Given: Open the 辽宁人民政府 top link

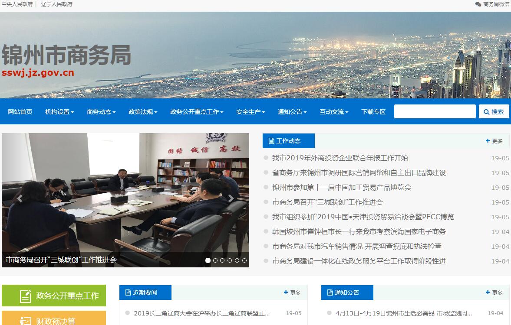Looking at the screenshot, I should tap(57, 4).
